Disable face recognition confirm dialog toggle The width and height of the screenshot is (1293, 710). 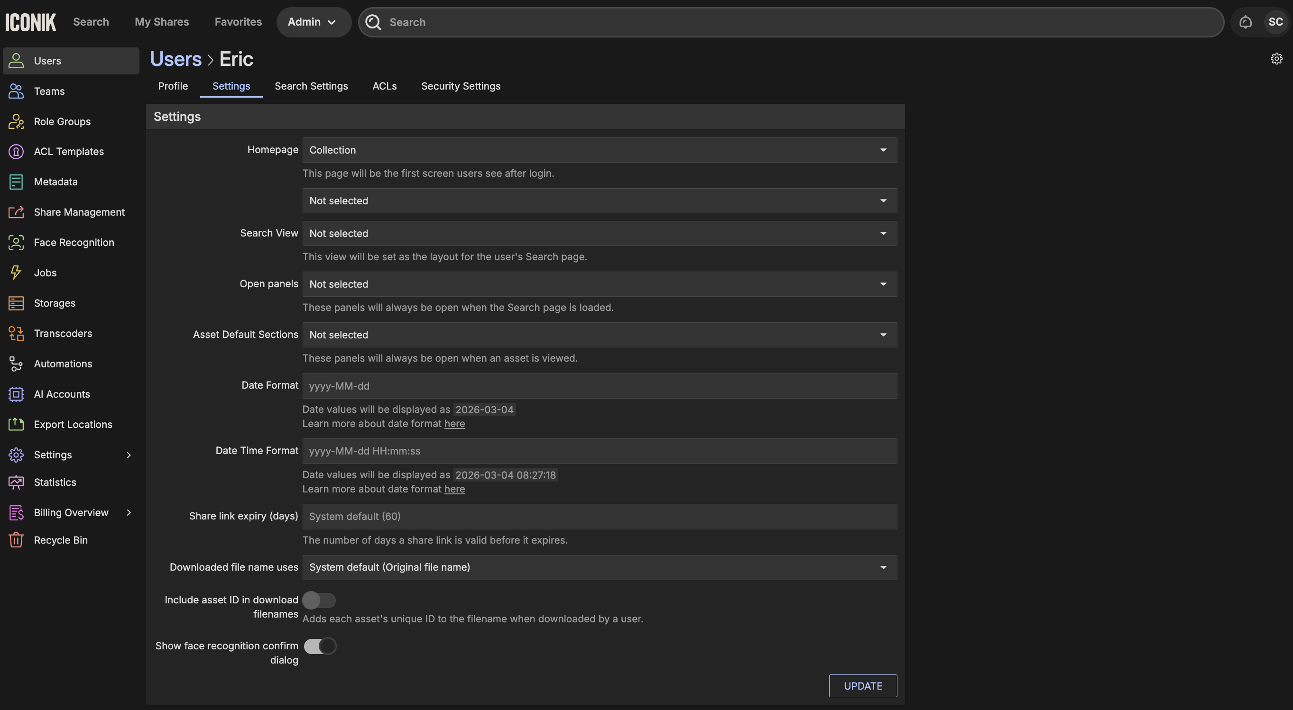[320, 646]
